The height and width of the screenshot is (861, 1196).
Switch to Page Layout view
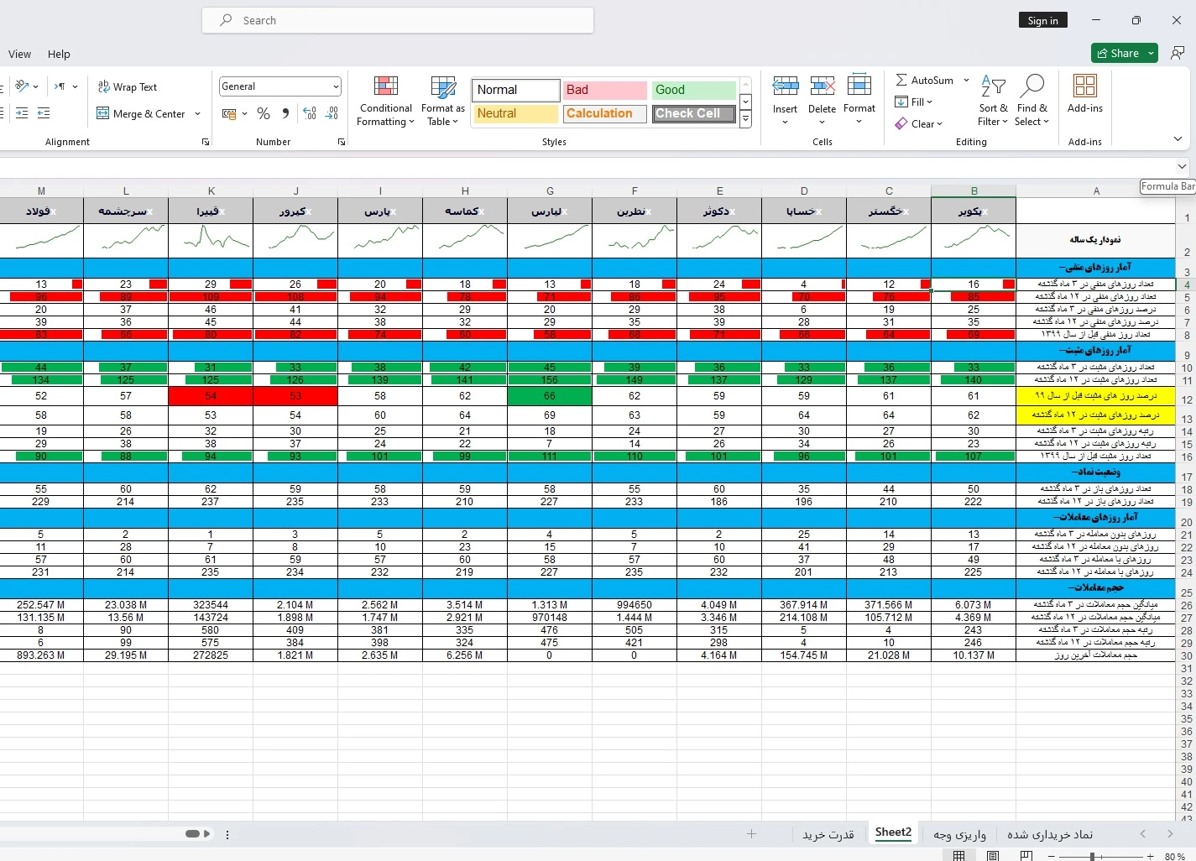tap(993, 855)
